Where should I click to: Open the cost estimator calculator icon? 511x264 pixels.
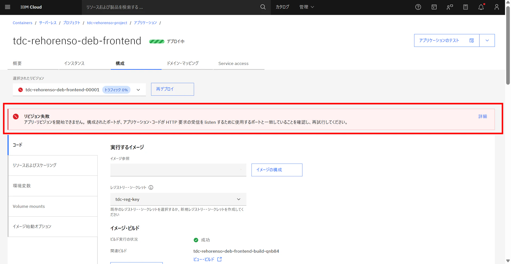[x=465, y=7]
